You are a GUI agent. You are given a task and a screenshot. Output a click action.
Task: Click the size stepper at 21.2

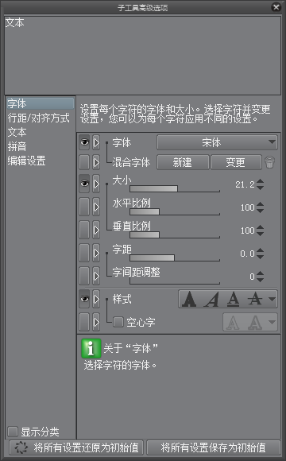[x=260, y=184]
